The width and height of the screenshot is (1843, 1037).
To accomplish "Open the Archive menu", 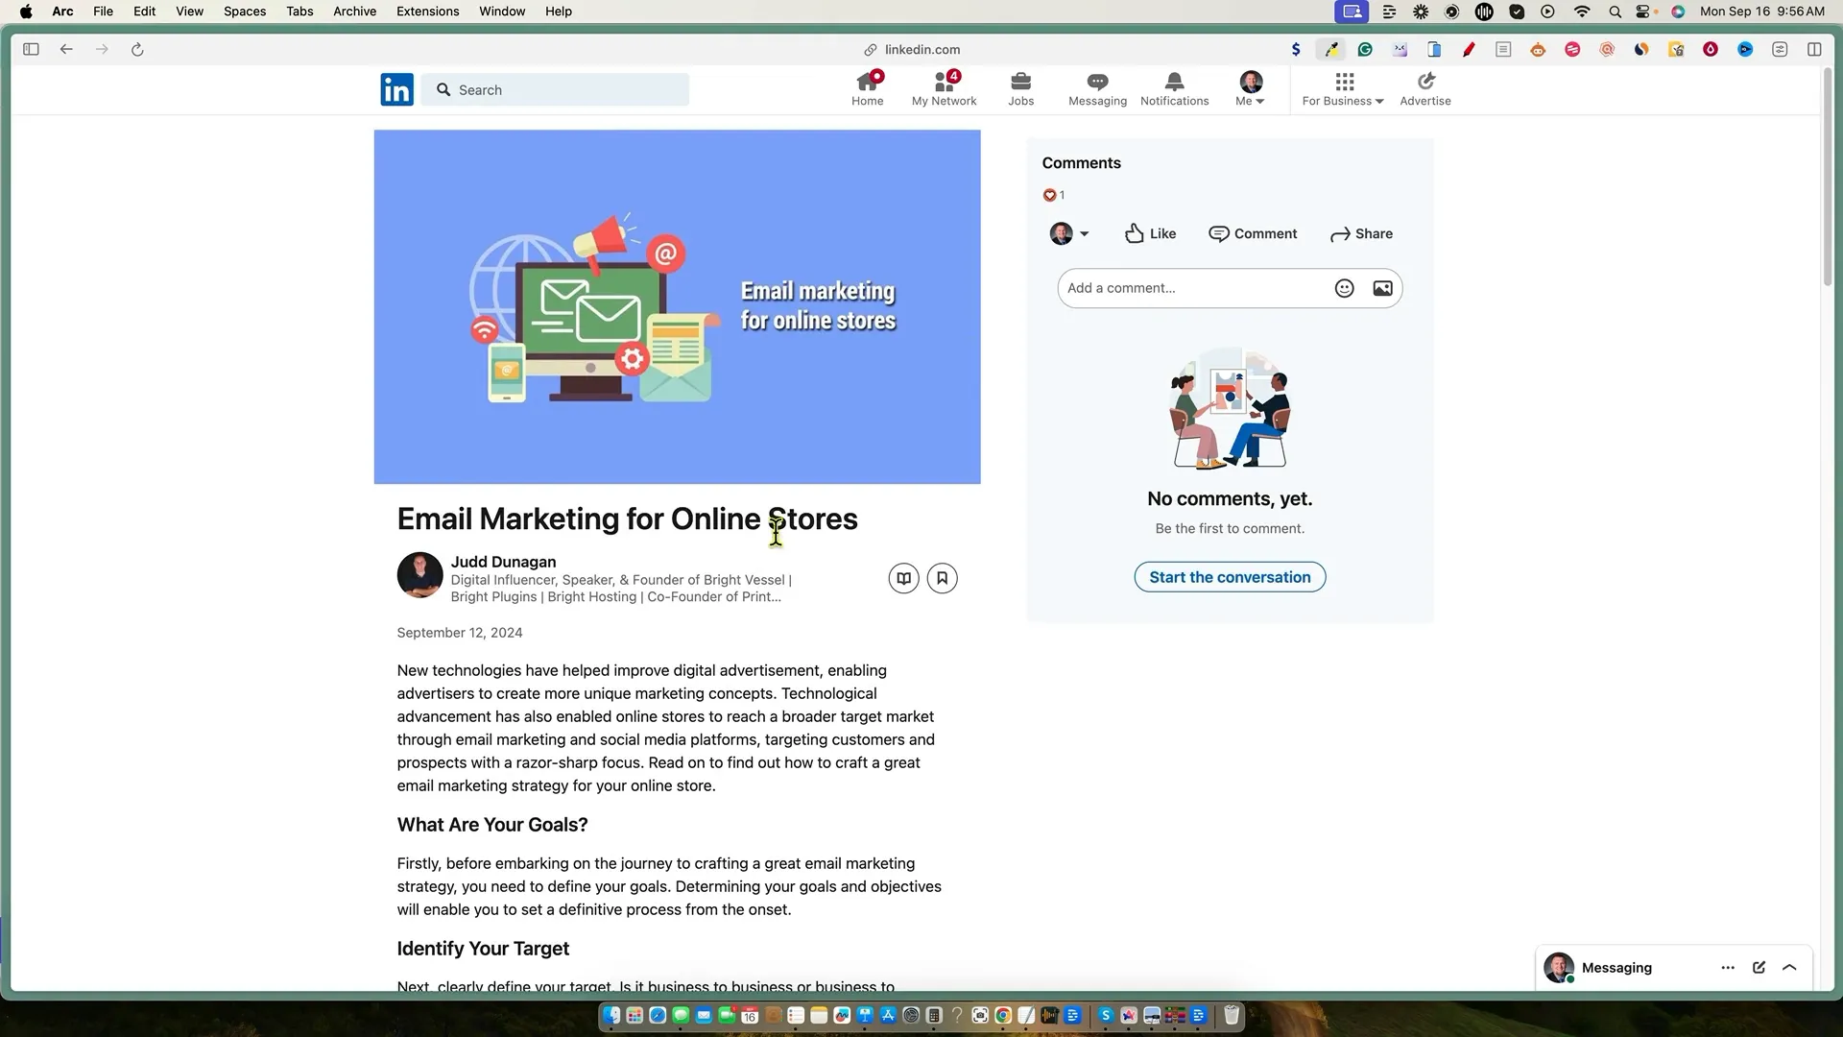I will tap(354, 12).
